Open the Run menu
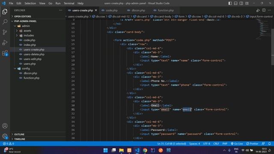Screen dimensions: 274x154 [58, 3]
